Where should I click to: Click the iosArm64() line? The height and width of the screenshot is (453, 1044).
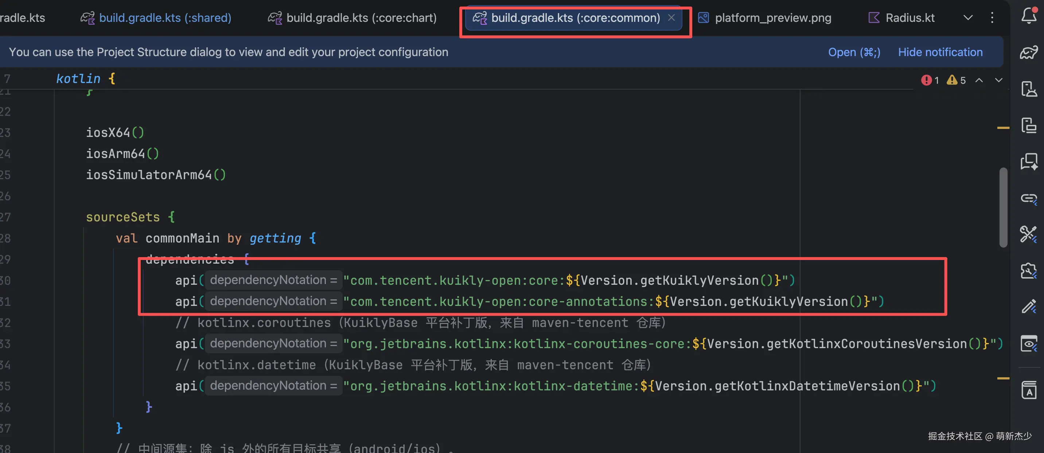pyautogui.click(x=122, y=154)
